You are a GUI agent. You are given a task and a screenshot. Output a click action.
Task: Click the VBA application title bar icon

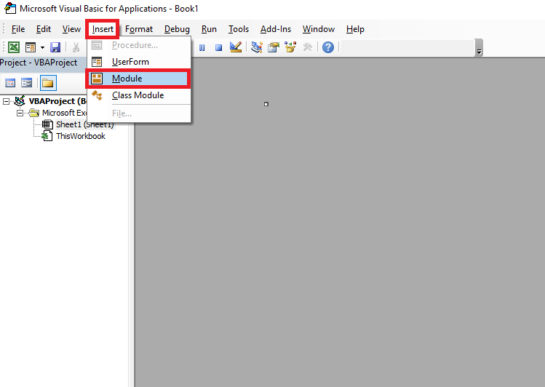click(10, 8)
